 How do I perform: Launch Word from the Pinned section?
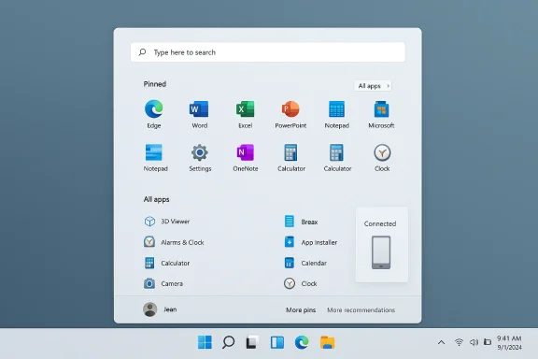(199, 114)
